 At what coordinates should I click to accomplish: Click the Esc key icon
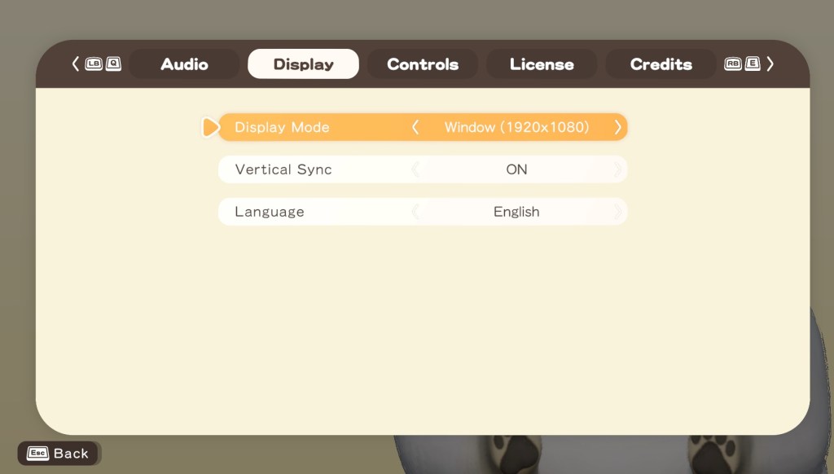[37, 454]
